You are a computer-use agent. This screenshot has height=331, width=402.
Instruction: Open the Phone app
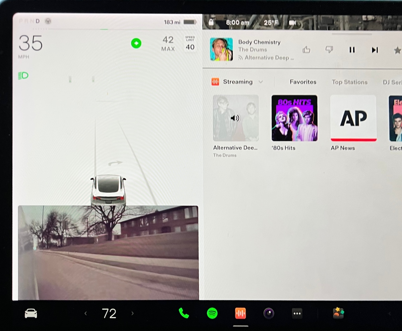184,313
